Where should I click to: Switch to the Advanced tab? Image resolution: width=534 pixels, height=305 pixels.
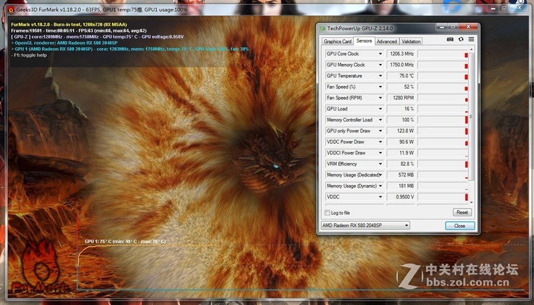pyautogui.click(x=387, y=41)
